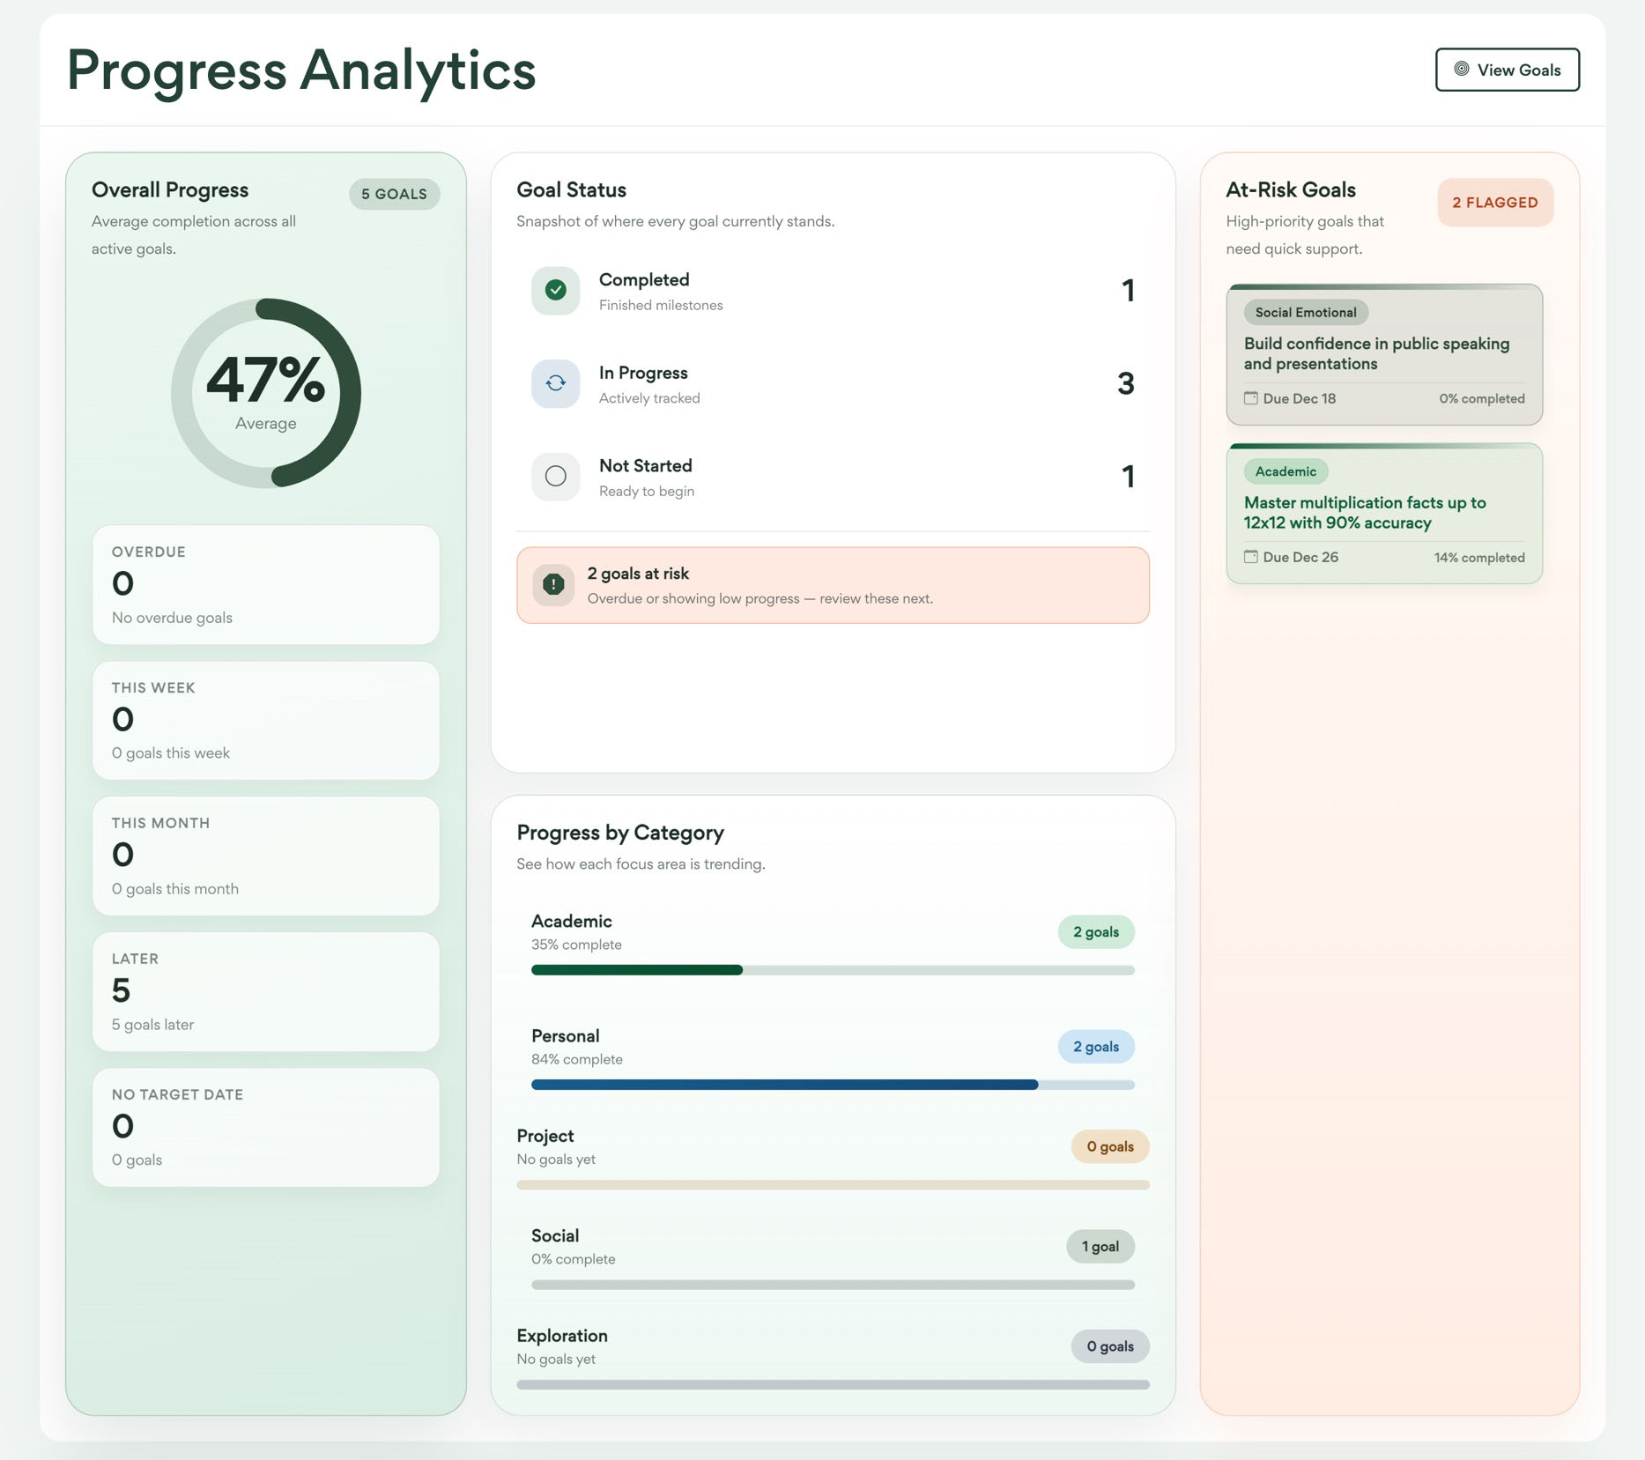Click the goals at risk warning icon

(x=553, y=584)
